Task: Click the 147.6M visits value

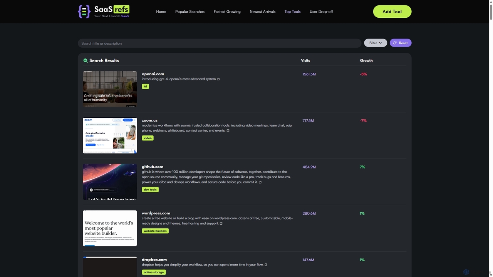Action: click(x=309, y=260)
